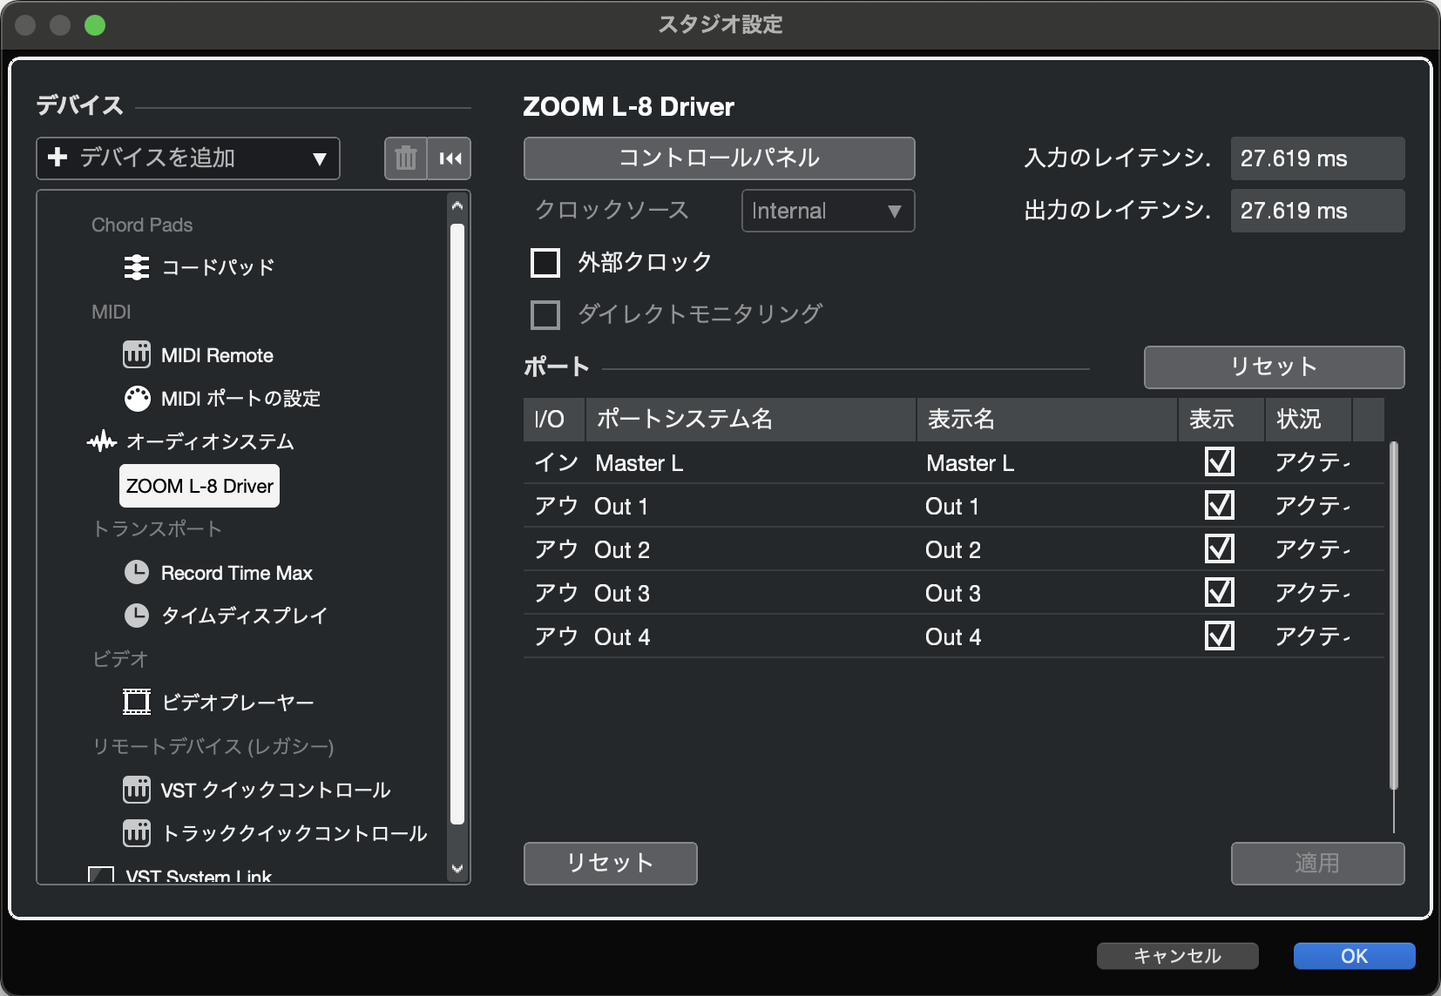The height and width of the screenshot is (996, 1441).
Task: Select タイムディスプレイ in the device list
Action: [x=244, y=616]
